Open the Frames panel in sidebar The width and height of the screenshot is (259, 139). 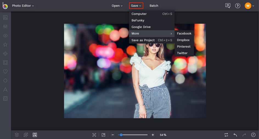tap(5, 63)
